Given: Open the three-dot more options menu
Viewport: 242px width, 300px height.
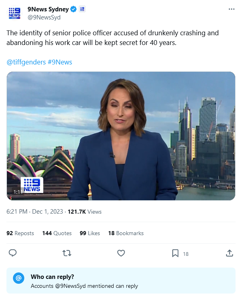Looking at the screenshot, I should [231, 9].
